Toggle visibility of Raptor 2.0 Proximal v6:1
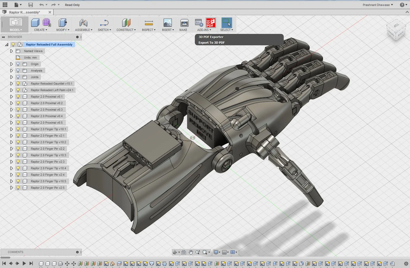410x268 pixels. 18,97
